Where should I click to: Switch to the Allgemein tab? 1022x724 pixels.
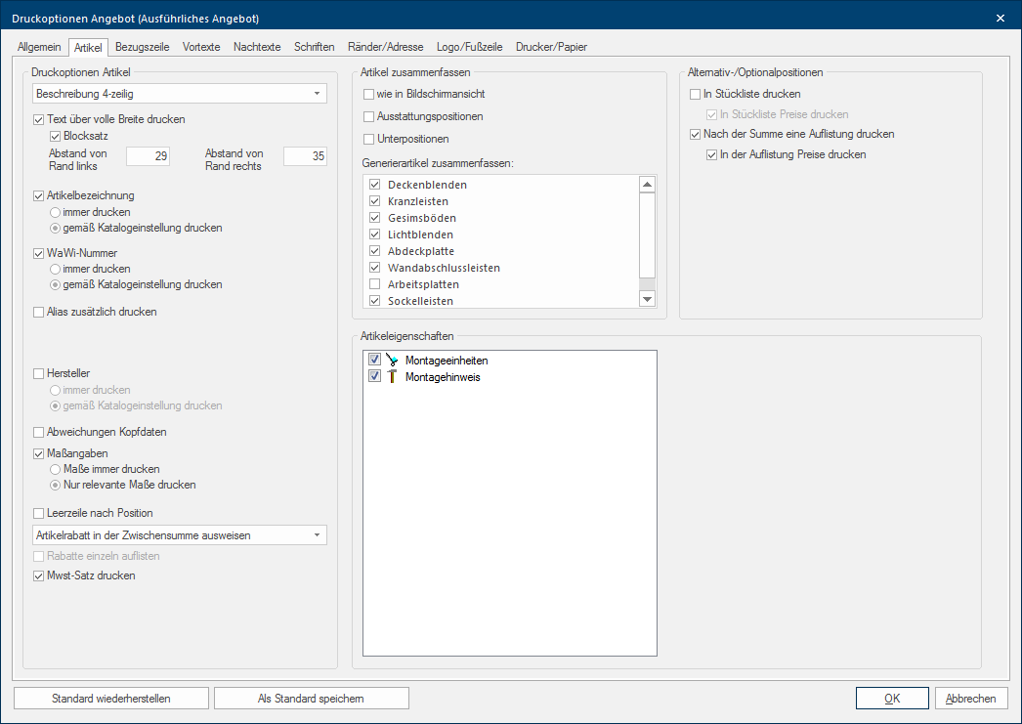tap(39, 47)
